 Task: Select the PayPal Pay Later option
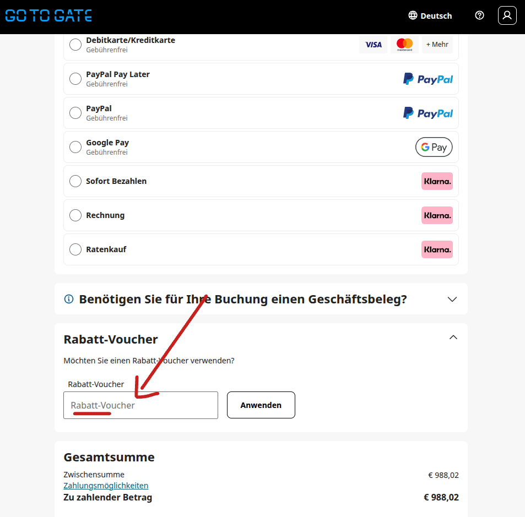pos(75,79)
